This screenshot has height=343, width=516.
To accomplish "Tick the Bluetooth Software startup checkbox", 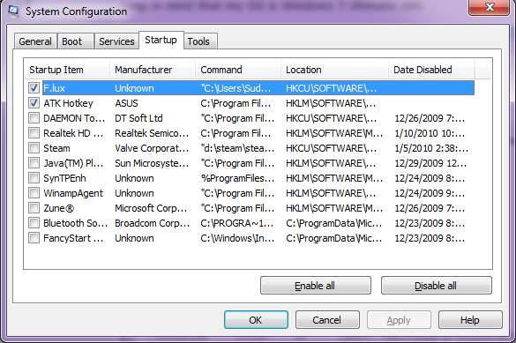I will 34,223.
